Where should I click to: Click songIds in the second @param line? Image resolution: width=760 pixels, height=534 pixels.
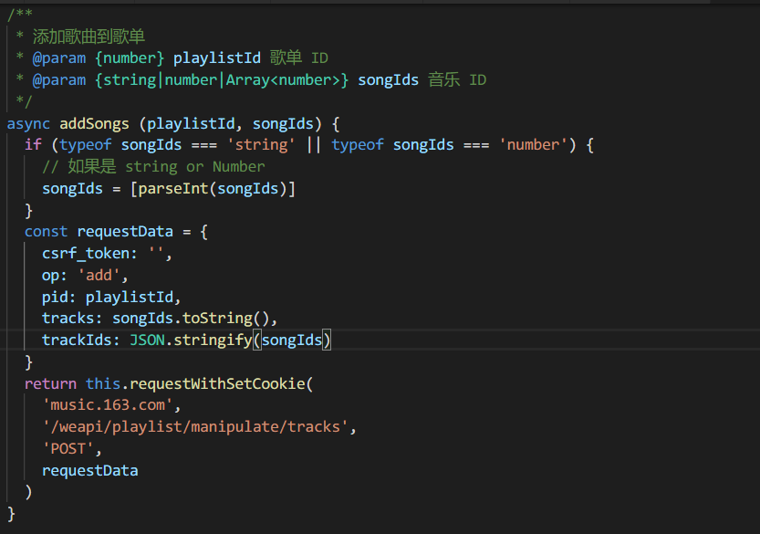(389, 80)
